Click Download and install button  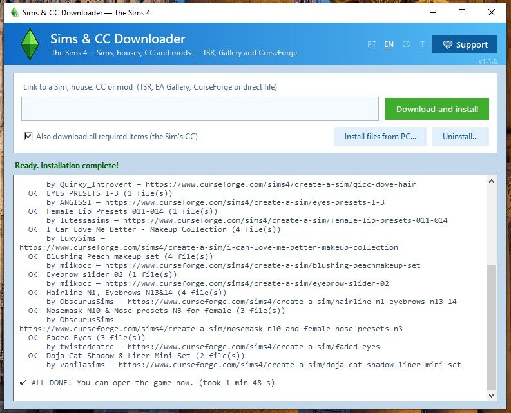[x=437, y=109]
